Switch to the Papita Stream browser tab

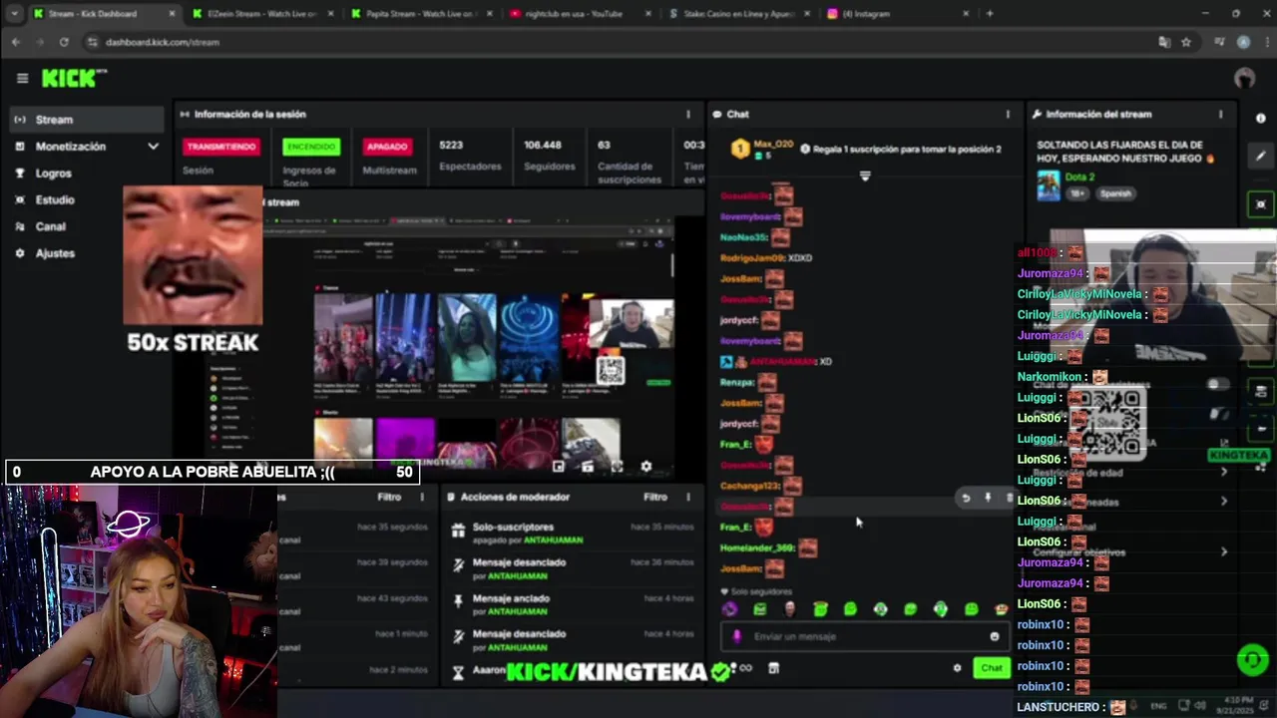(419, 14)
